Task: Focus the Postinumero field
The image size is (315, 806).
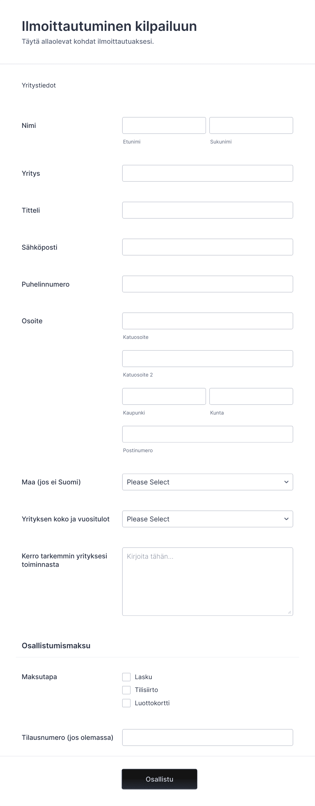Action: [208, 434]
